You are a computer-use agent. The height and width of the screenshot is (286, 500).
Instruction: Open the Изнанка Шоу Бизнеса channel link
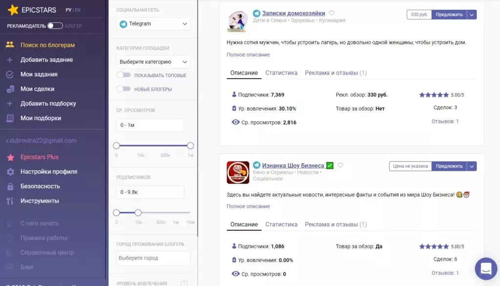click(x=293, y=165)
